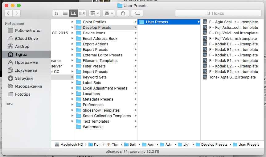
Task: Click Macintosh HD in the path bar
Action: click(69, 144)
